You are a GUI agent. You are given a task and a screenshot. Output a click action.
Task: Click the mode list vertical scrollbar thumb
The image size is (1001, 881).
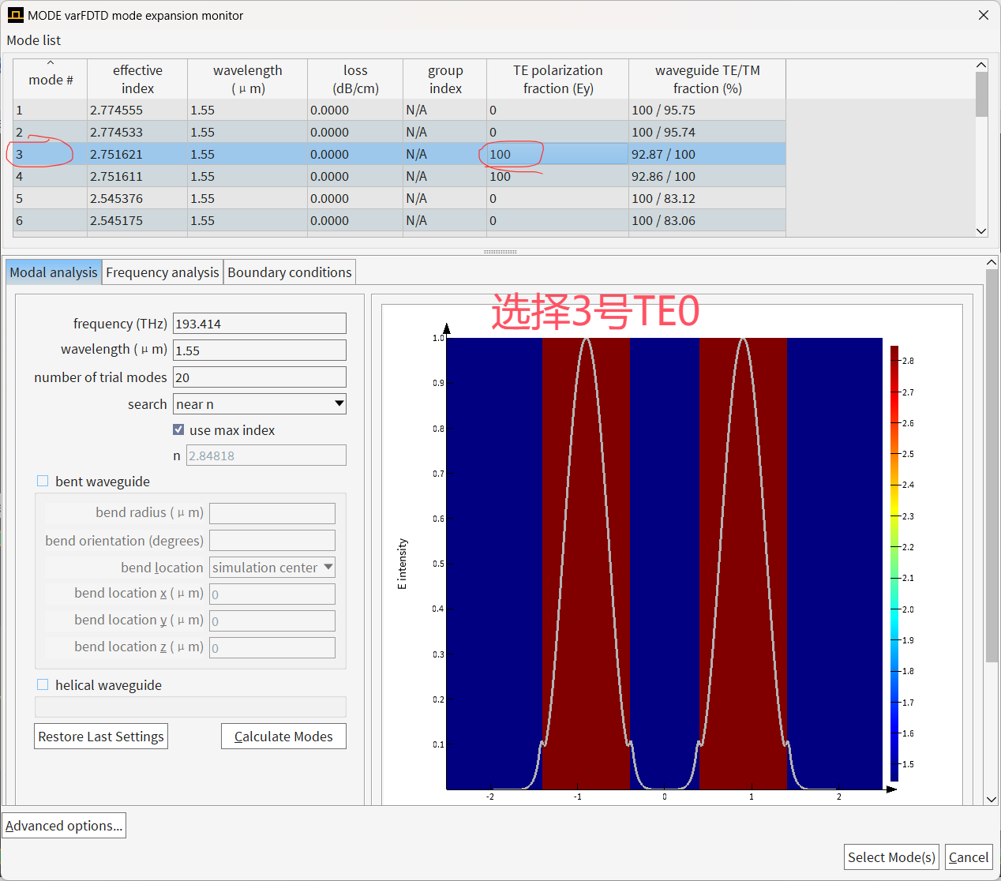[981, 94]
